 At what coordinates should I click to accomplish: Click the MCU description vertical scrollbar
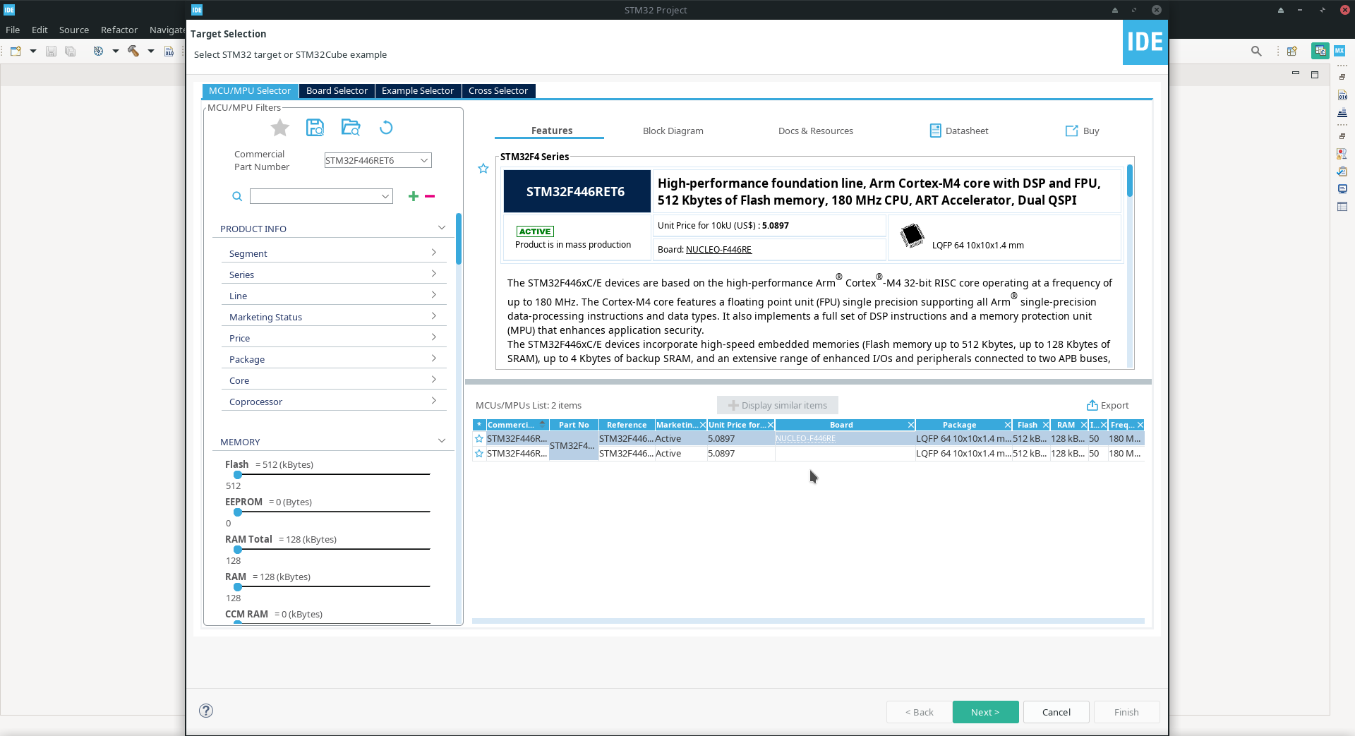tap(1130, 181)
